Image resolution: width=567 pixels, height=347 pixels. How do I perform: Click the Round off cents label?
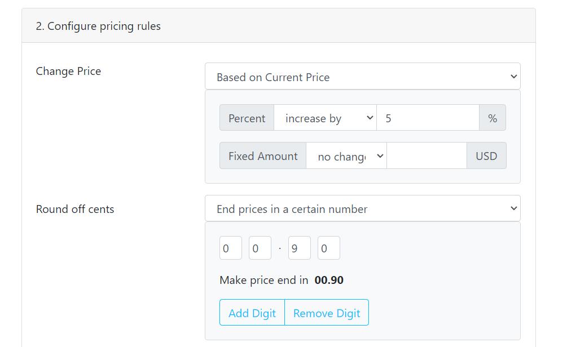click(x=75, y=209)
